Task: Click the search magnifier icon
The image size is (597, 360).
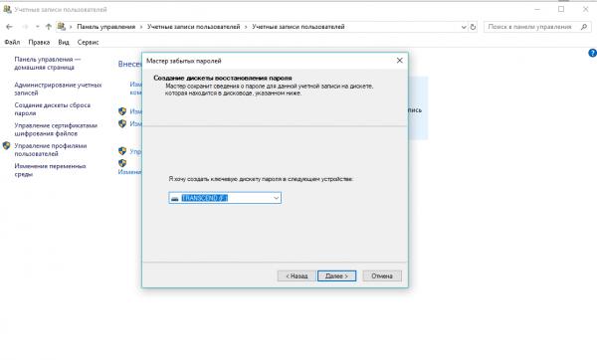Action: pos(584,27)
